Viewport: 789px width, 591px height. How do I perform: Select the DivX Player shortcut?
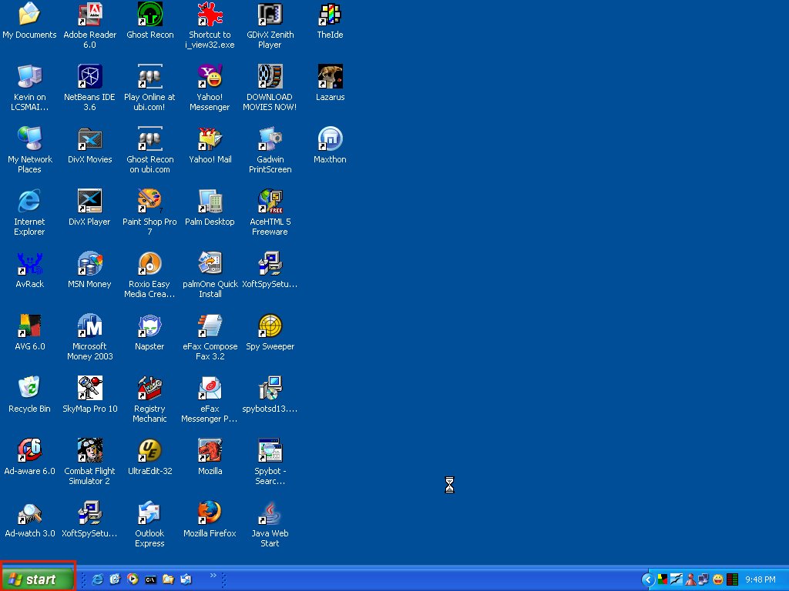click(x=89, y=201)
